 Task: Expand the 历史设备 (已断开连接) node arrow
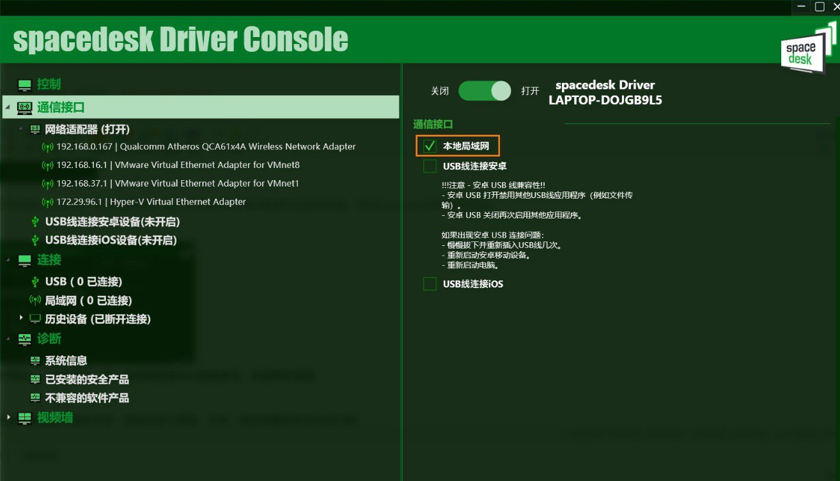tap(22, 317)
